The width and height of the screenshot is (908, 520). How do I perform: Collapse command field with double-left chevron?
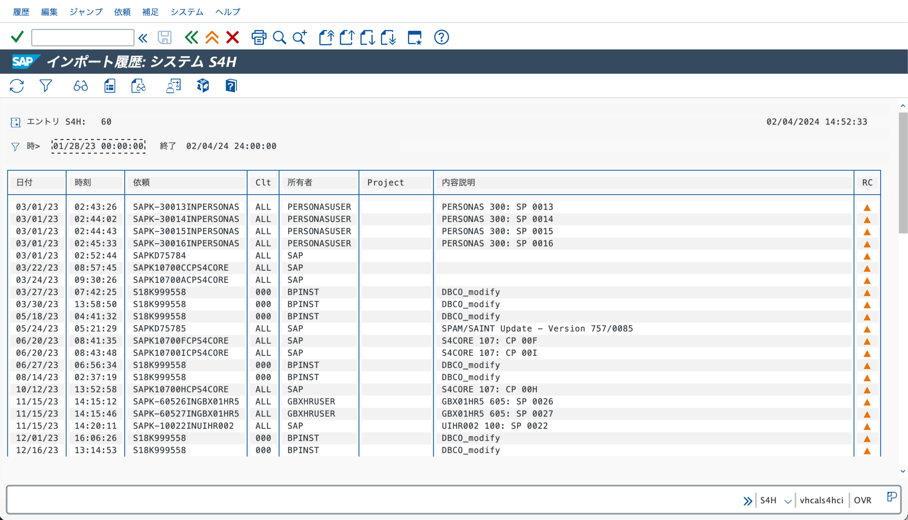[x=143, y=38]
